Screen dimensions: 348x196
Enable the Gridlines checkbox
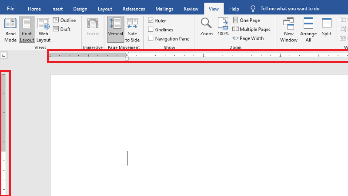pyautogui.click(x=151, y=30)
